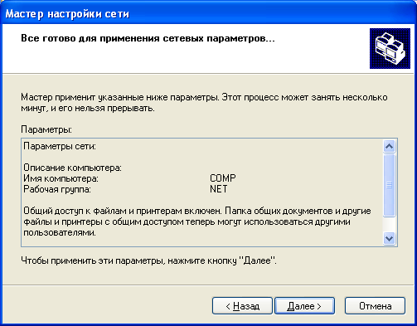Viewport: 417px width, 326px height.
Task: Click the network computers icon in header
Action: coord(390,48)
